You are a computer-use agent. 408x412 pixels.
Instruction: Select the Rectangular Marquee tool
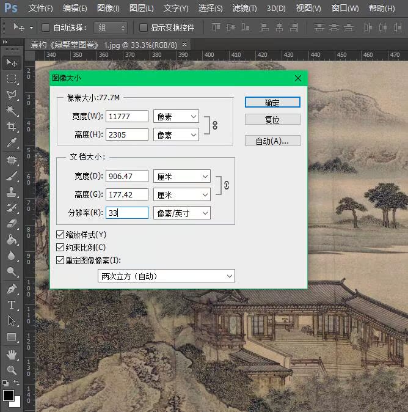point(12,79)
